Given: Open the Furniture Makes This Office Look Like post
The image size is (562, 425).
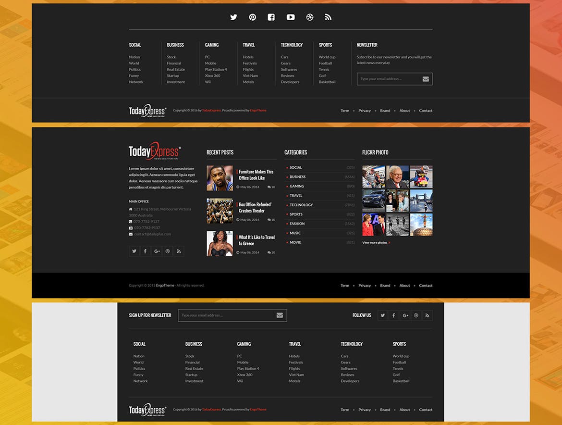Looking at the screenshot, I should pyautogui.click(x=256, y=175).
